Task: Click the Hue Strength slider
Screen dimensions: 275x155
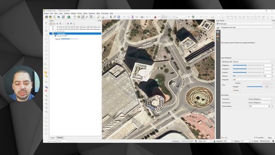Action: point(255,87)
